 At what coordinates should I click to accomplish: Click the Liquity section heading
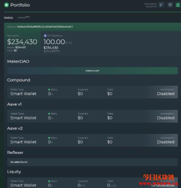(14, 172)
